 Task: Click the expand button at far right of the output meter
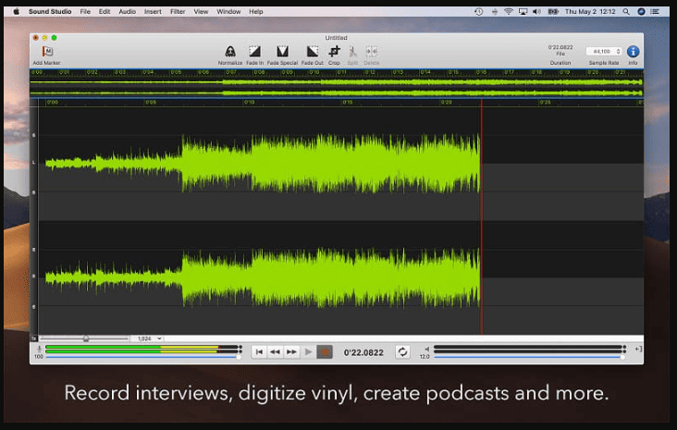[638, 349]
